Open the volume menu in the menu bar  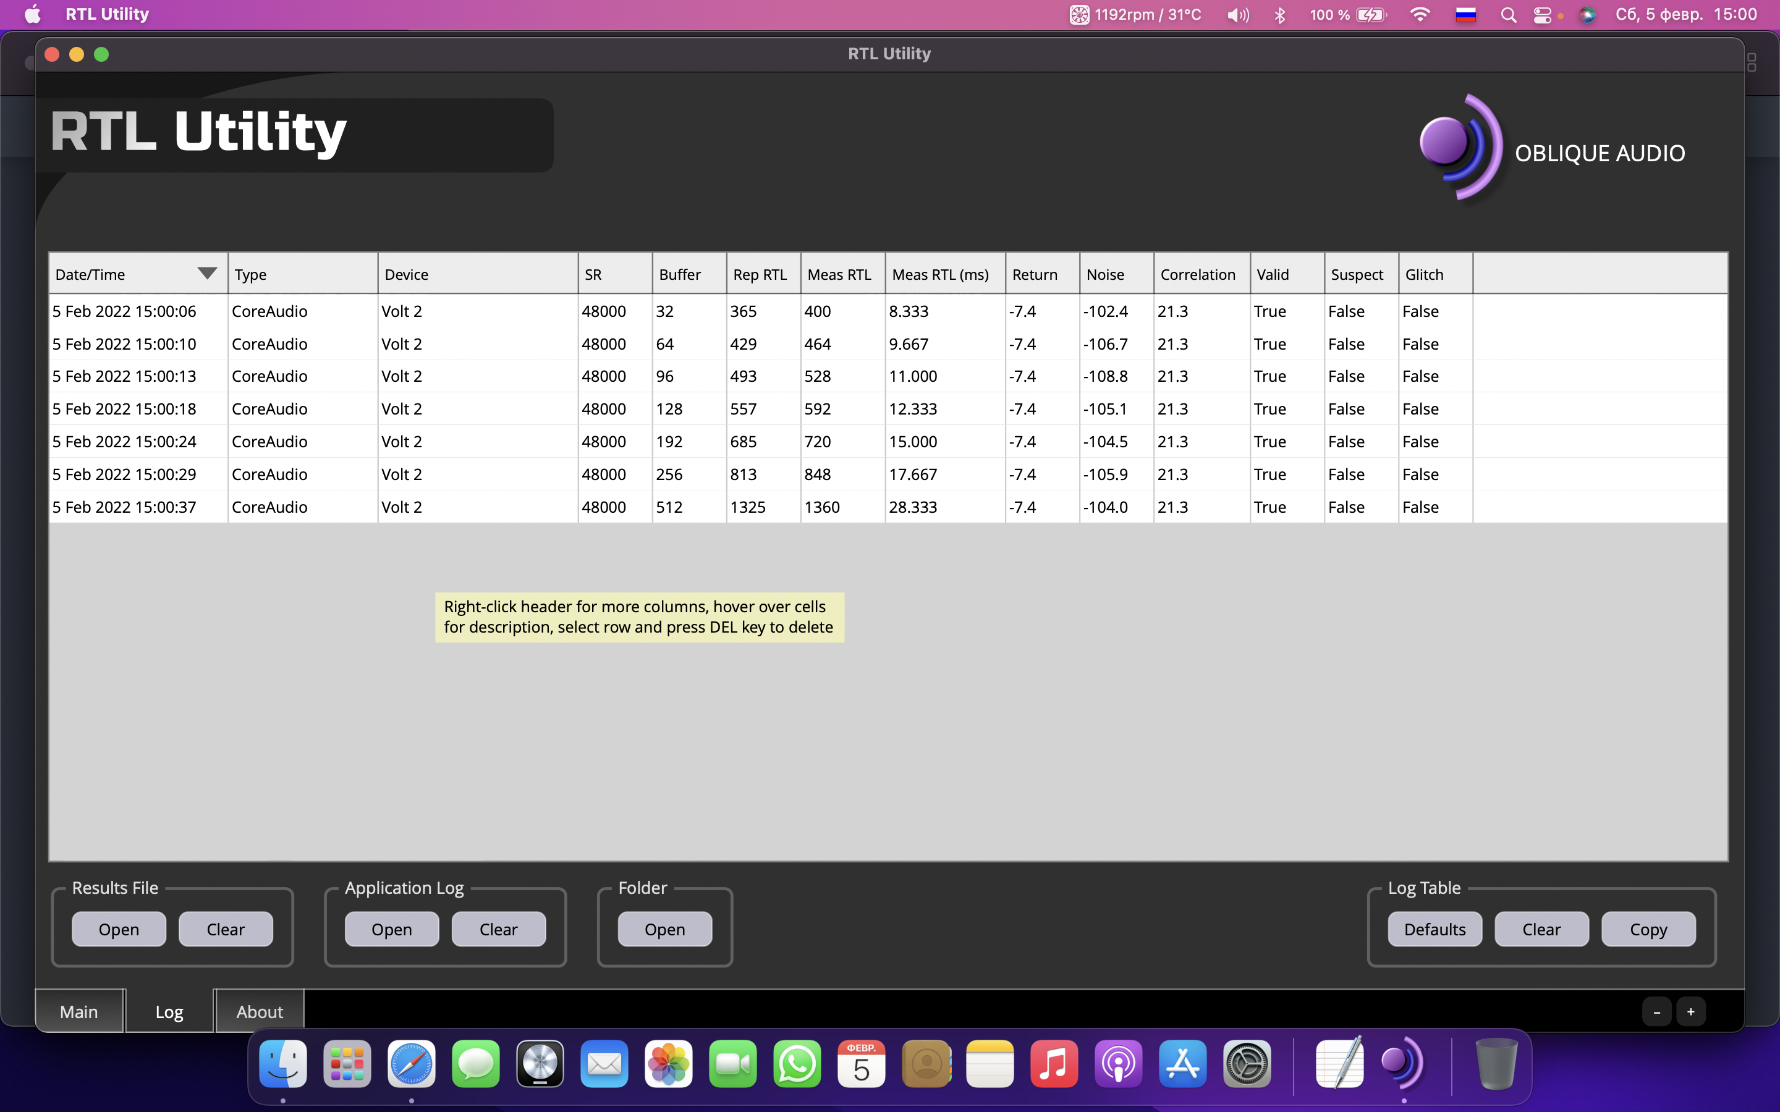pyautogui.click(x=1237, y=15)
